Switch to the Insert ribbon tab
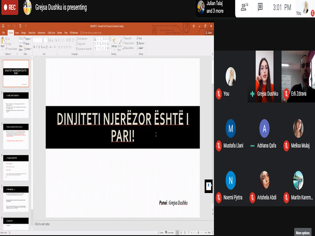The height and width of the screenshot is (236, 315). pyautogui.click(x=17, y=33)
